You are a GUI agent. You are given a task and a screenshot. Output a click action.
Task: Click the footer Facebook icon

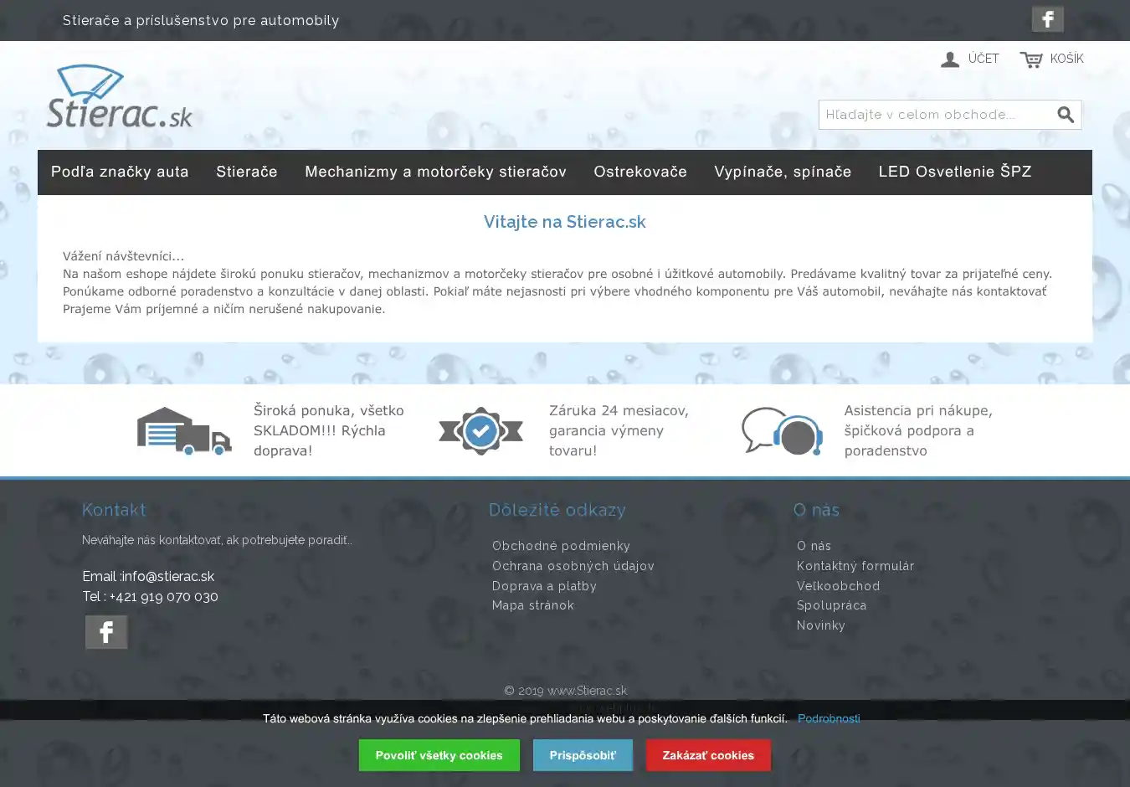pos(106,632)
